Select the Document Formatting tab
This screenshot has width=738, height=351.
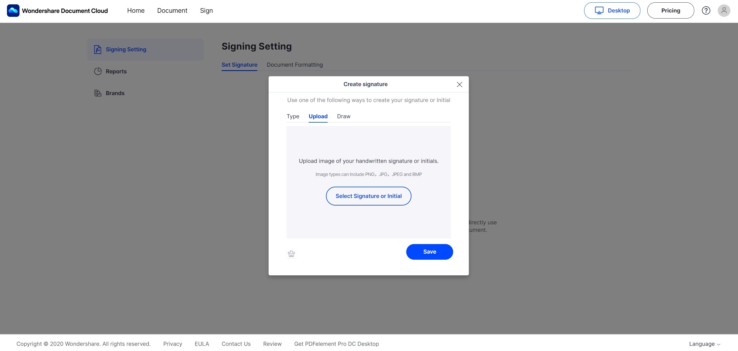[295, 65]
